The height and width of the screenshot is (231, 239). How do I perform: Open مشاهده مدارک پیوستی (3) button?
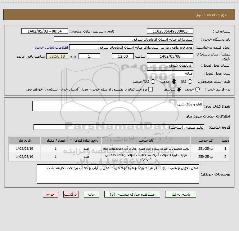pyautogui.click(x=132, y=194)
